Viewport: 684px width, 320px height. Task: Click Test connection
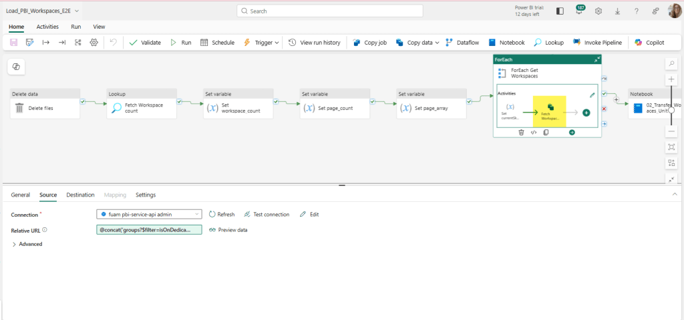click(x=267, y=214)
